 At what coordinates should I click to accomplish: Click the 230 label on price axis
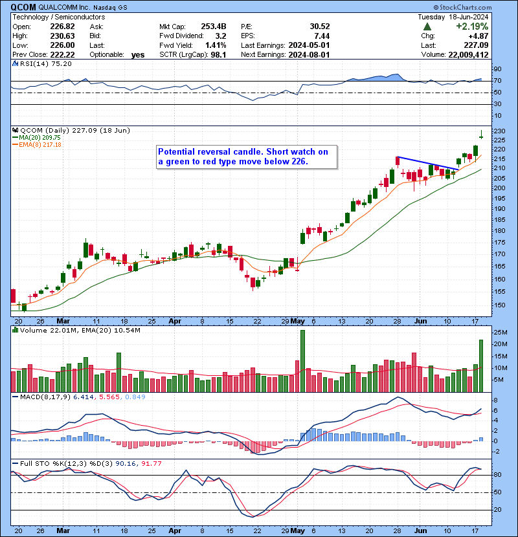(499, 131)
